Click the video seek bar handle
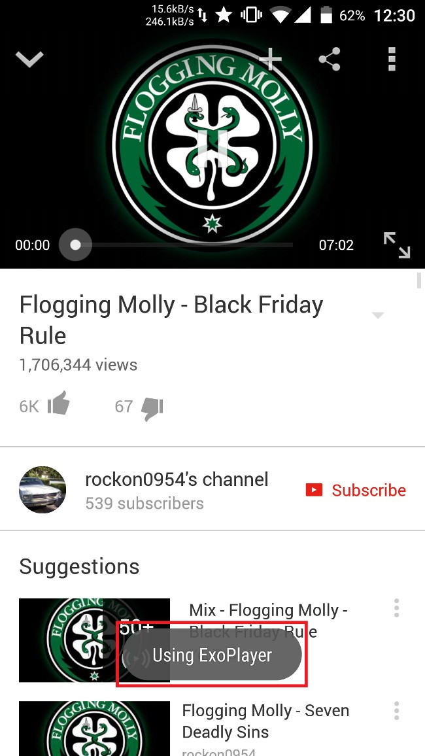 click(75, 245)
